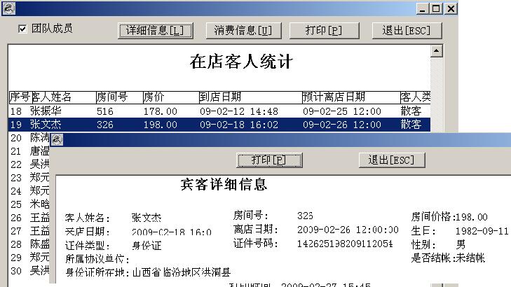Click the 消费信息[U] button
Screen dimensions: 511x287
243,30
